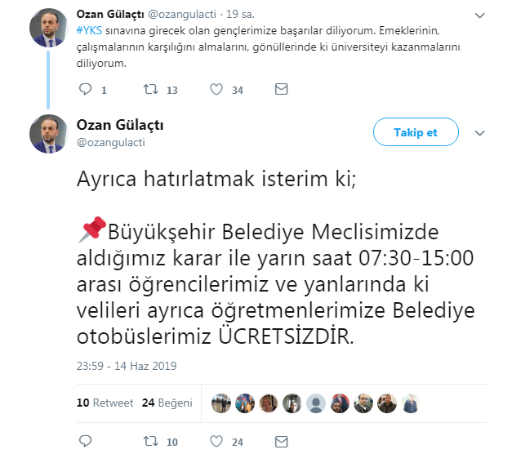Share main tweet via message envelope icon

pyautogui.click(x=282, y=442)
